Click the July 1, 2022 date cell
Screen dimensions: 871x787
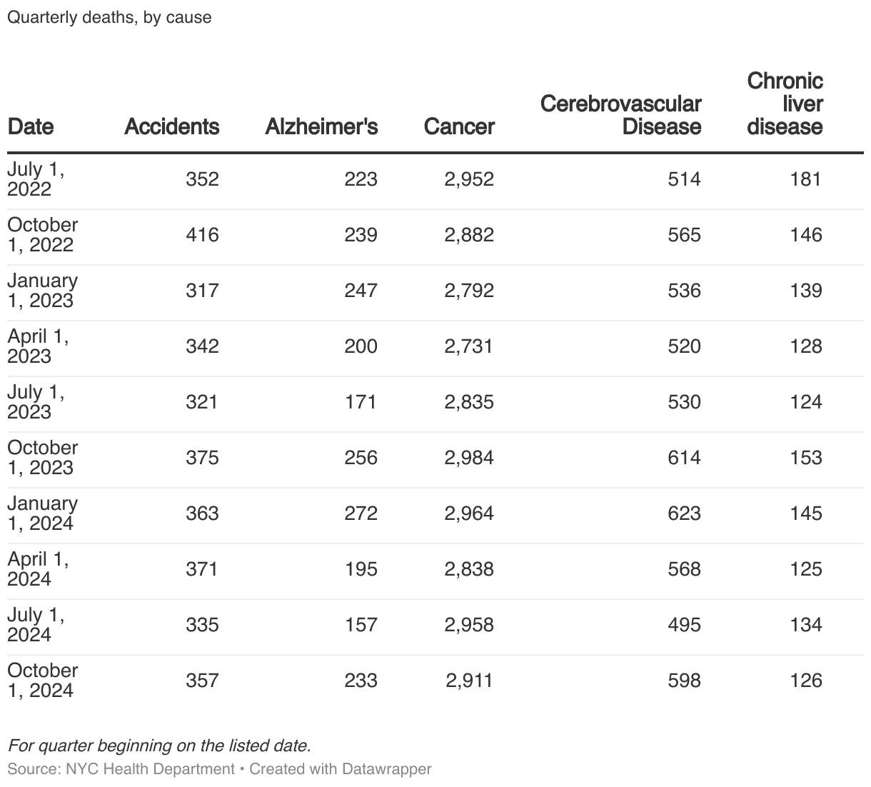coord(36,179)
